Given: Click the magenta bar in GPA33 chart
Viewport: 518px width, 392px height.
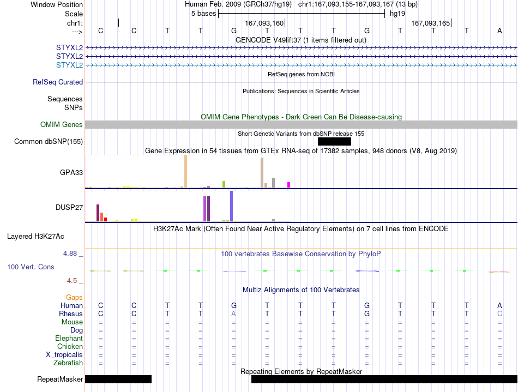Looking at the screenshot, I should coord(289,185).
